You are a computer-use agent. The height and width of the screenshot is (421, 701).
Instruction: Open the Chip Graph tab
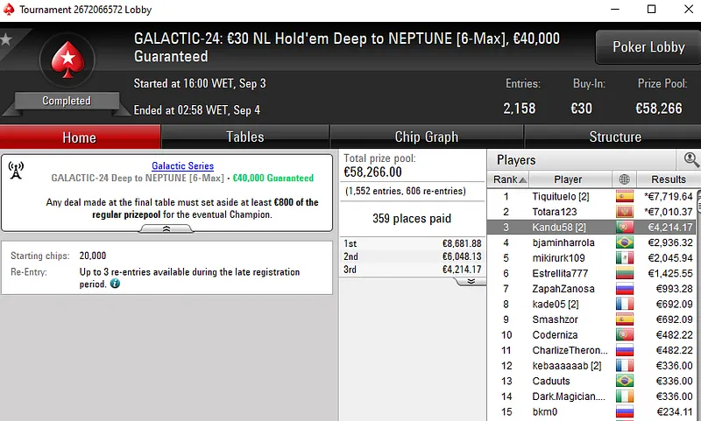click(x=427, y=137)
